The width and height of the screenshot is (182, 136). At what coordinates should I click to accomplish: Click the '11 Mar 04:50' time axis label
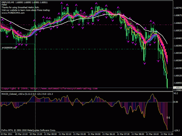point(94,134)
